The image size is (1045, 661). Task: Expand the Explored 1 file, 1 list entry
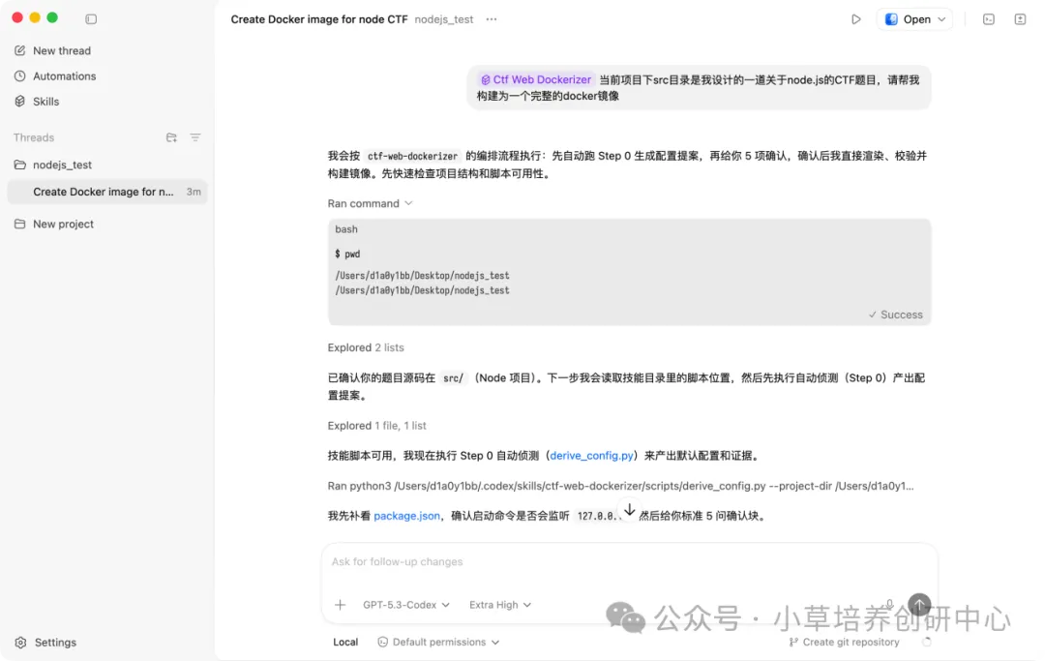tap(376, 425)
